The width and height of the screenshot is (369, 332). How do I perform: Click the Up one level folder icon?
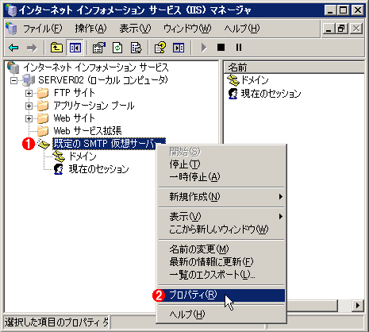click(56, 48)
